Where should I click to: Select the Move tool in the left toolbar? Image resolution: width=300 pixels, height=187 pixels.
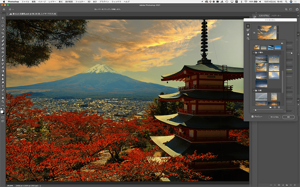(3, 18)
